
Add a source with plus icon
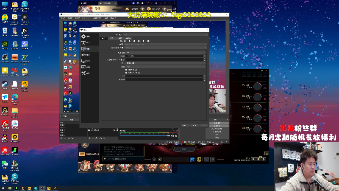[89, 138]
